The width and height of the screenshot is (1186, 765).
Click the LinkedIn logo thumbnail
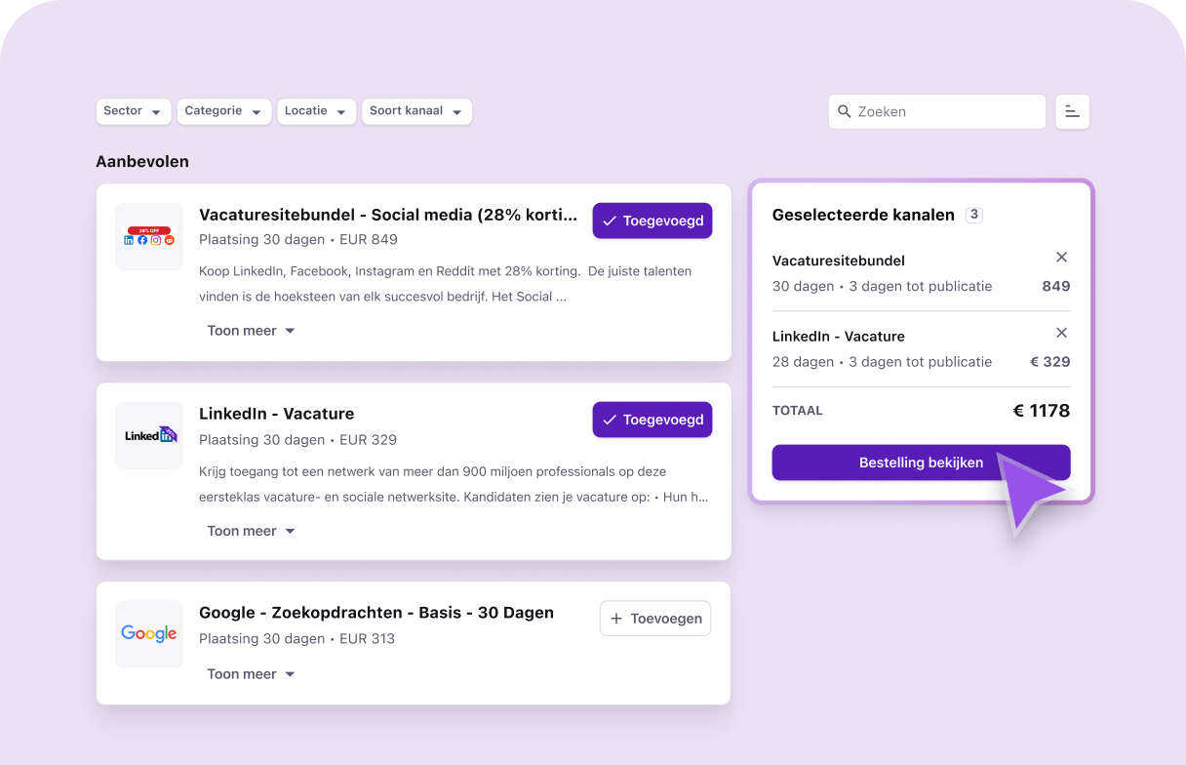(149, 435)
